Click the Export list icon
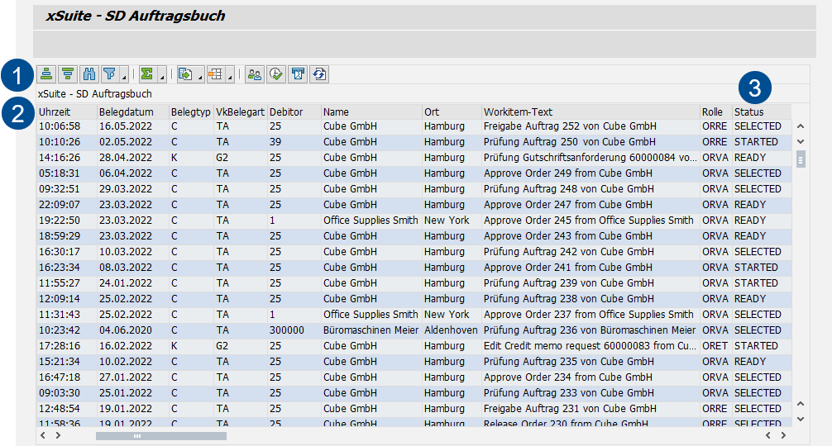This screenshot has height=446, width=832. point(186,74)
